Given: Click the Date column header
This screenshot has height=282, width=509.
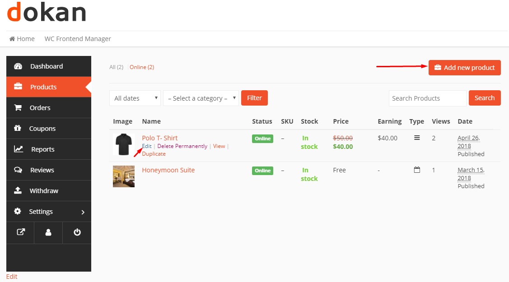Looking at the screenshot, I should pos(465,121).
